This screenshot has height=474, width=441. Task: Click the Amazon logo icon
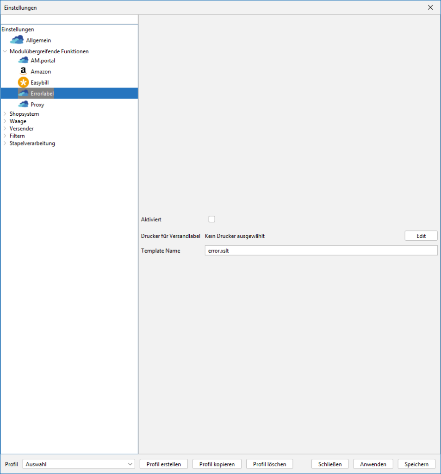click(x=23, y=71)
